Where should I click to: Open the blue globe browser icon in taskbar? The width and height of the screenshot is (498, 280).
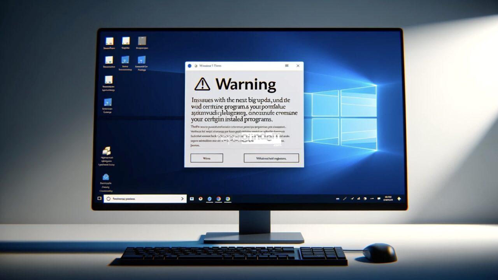(x=209, y=199)
